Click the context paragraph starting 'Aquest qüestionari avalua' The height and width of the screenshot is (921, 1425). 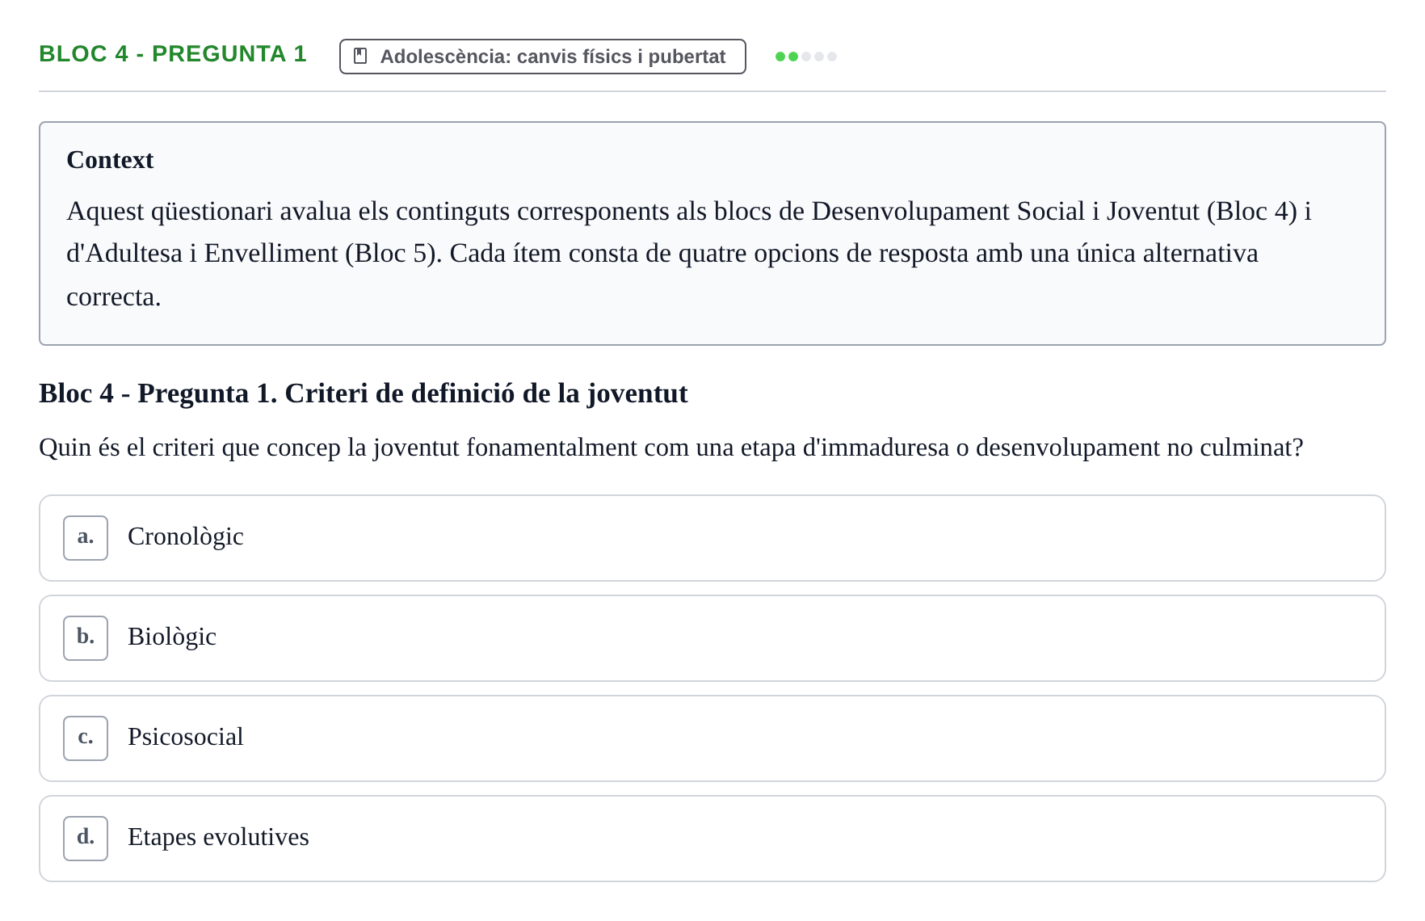pos(688,254)
